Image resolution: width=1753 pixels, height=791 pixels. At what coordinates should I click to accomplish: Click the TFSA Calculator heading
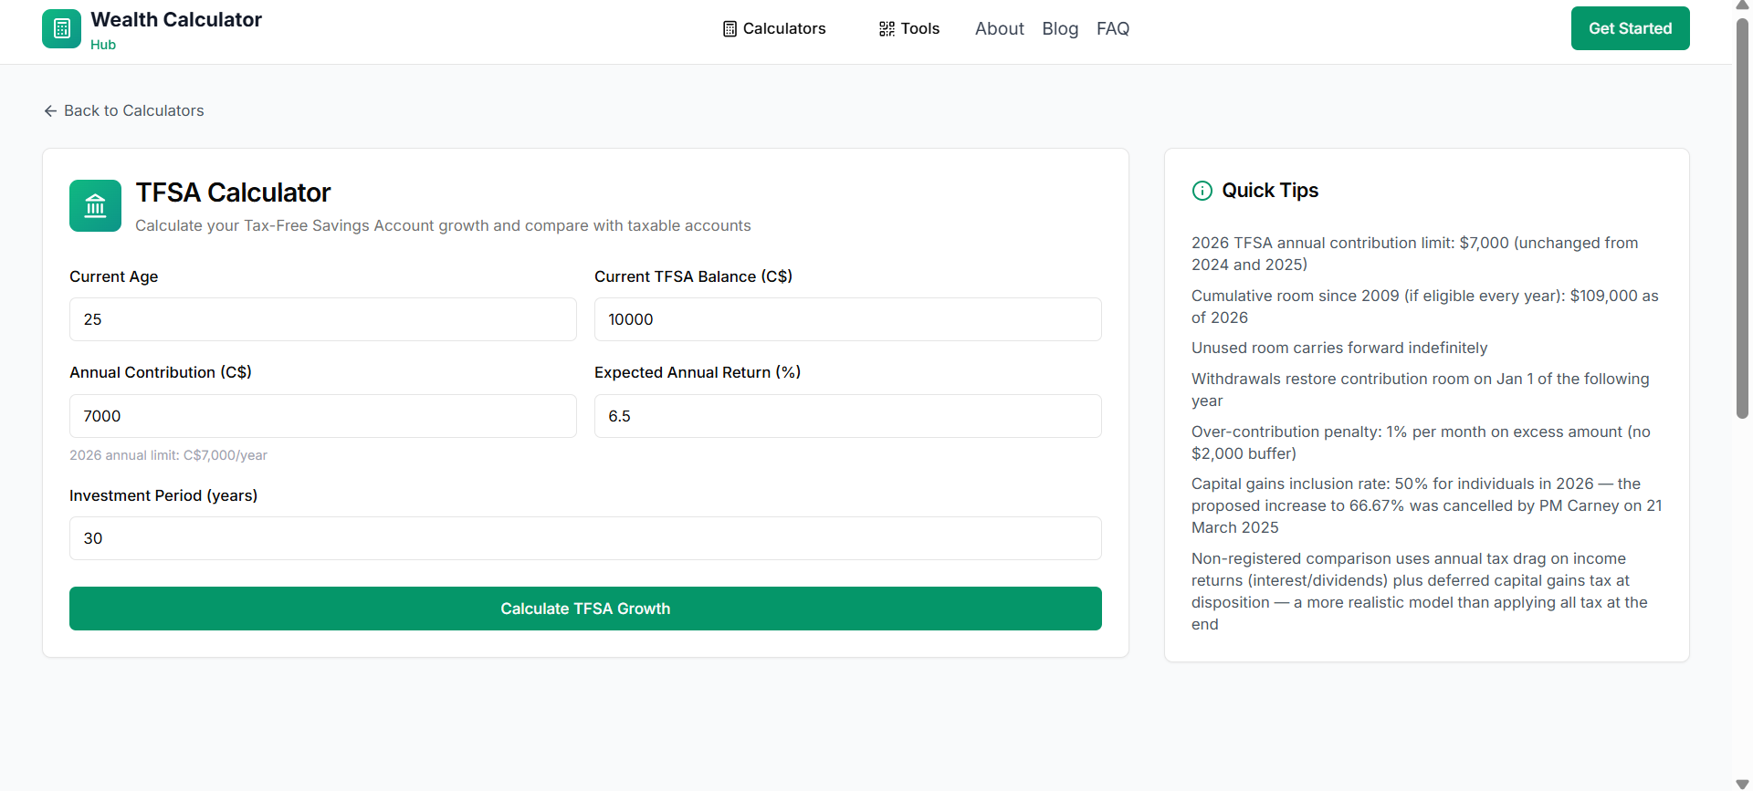(233, 193)
